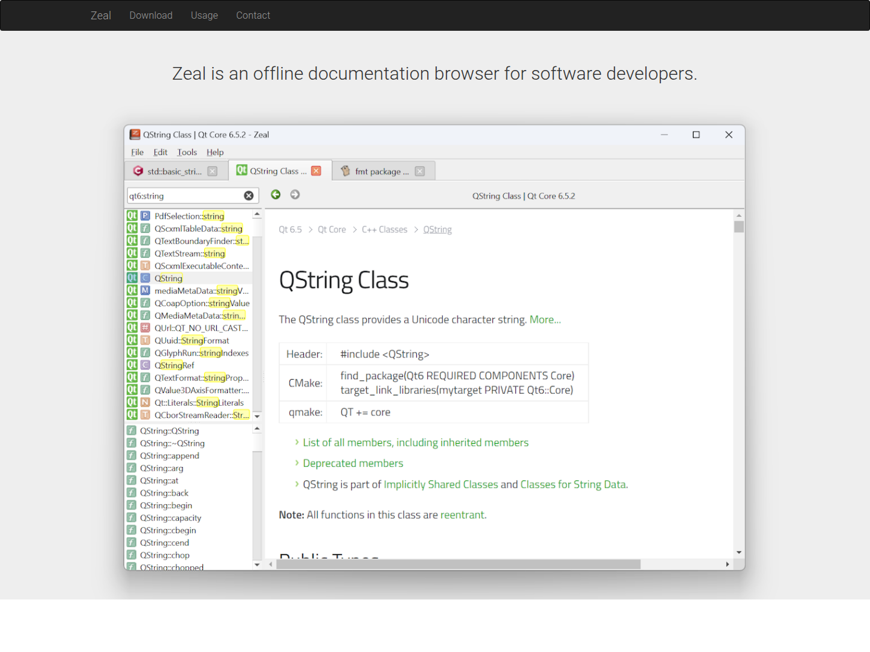Screen dimensions: 870x652
Task: Click the T type icon beside QScxmlExecutableConte...
Action: click(x=145, y=266)
